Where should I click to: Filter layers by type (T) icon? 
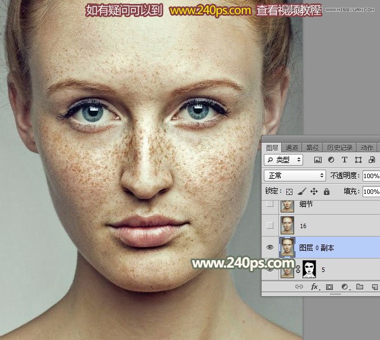[x=344, y=160]
